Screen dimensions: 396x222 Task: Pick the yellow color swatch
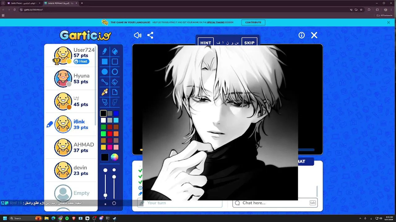(x=103, y=147)
